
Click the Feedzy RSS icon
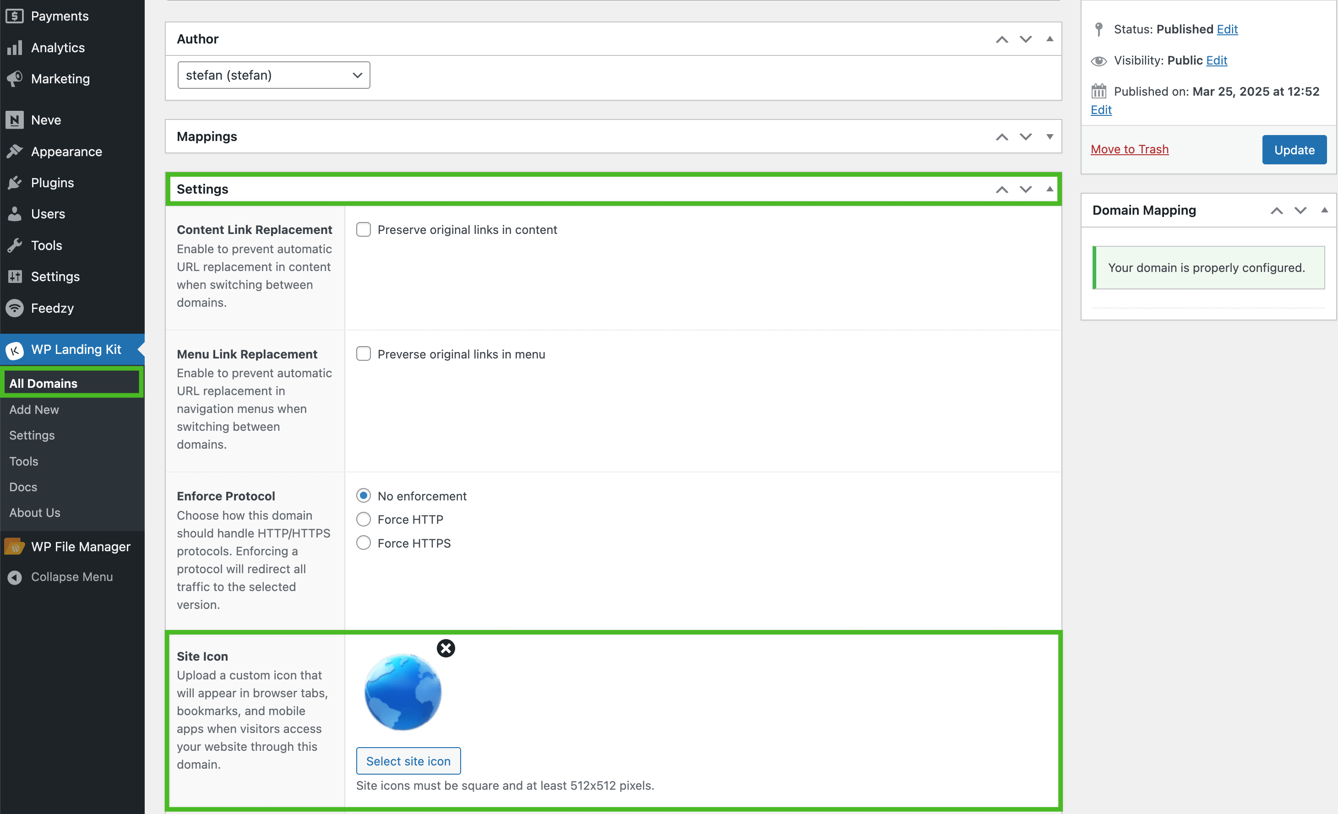tap(15, 309)
